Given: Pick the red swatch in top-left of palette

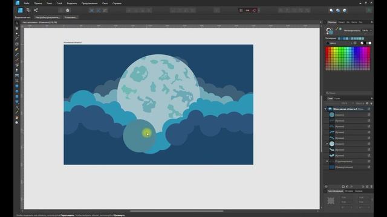Looking at the screenshot, I should [x=327, y=48].
